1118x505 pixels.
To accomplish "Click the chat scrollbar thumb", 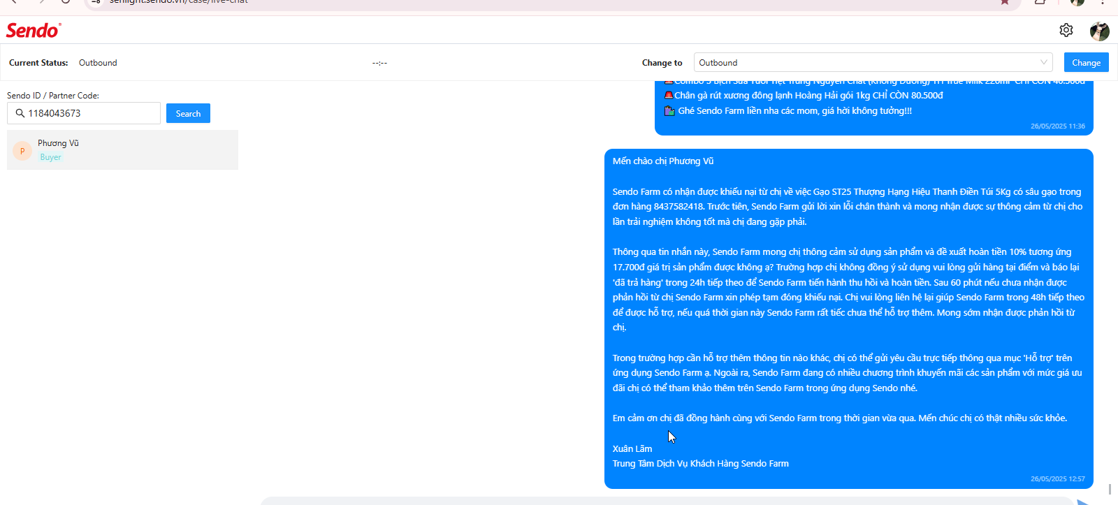I will [x=1109, y=489].
